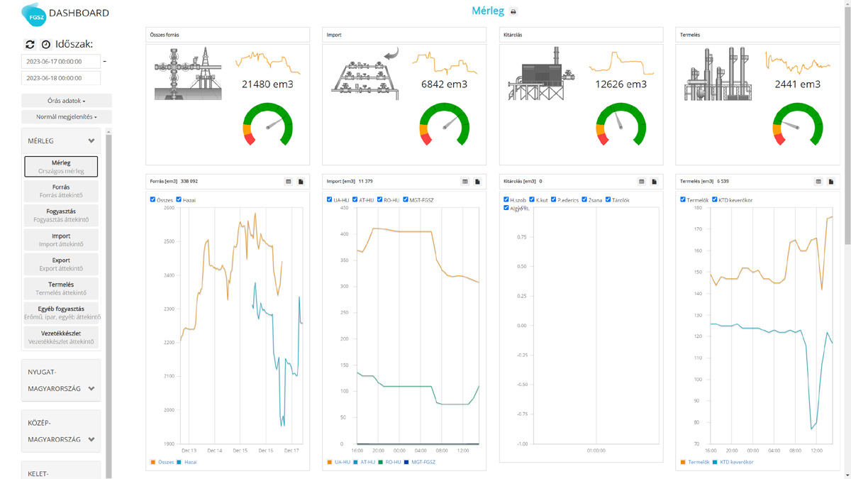The height and width of the screenshot is (479, 851).
Task: Toggle the K.kut checkbox
Action: (532, 199)
